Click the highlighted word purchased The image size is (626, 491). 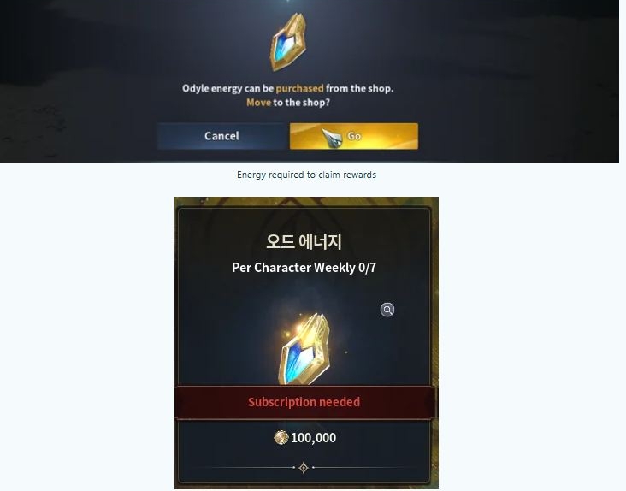point(300,88)
